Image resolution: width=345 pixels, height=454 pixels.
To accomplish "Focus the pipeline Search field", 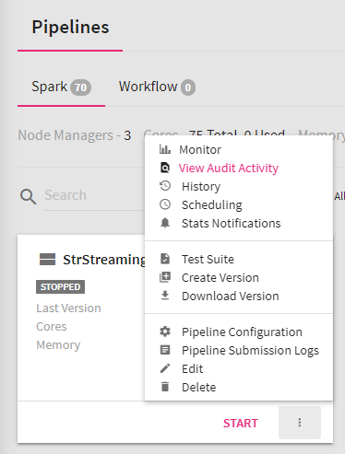I will click(94, 195).
